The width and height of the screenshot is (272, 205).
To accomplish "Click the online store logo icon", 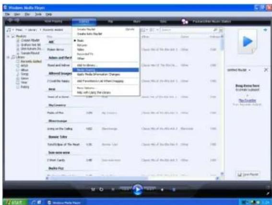I will click(x=185, y=22).
